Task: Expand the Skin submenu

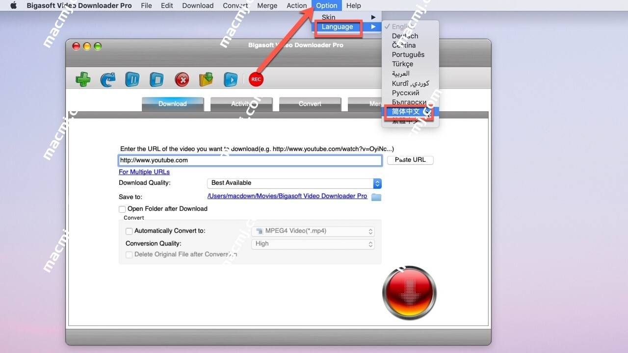Action: pos(347,17)
